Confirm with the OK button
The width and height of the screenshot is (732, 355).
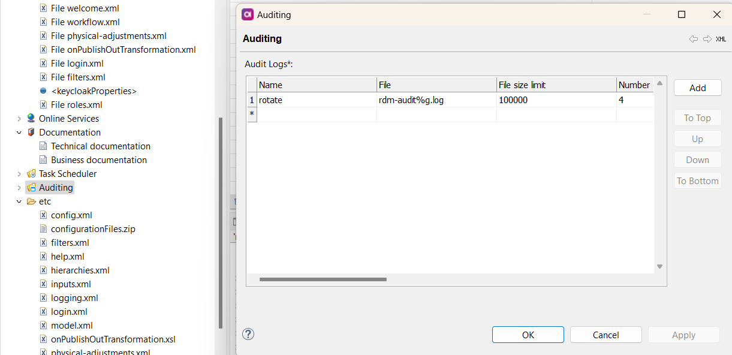[528, 335]
